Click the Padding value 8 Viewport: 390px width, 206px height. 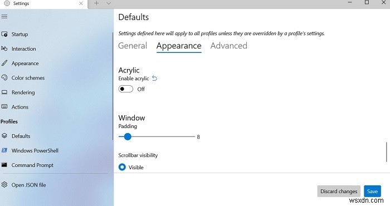pyautogui.click(x=198, y=136)
